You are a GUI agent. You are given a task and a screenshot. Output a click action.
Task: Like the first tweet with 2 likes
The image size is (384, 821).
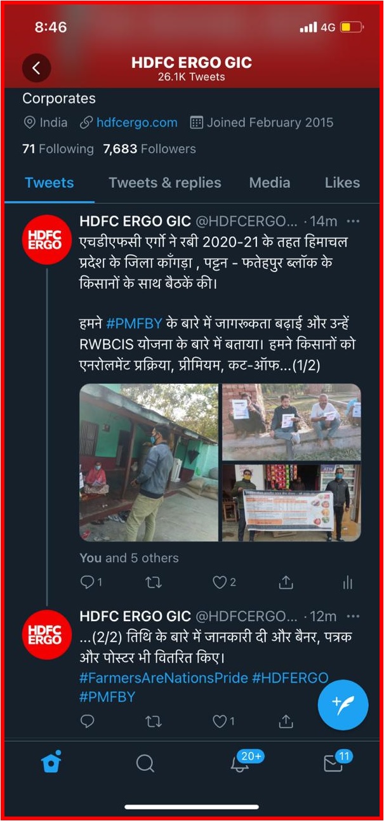(224, 582)
